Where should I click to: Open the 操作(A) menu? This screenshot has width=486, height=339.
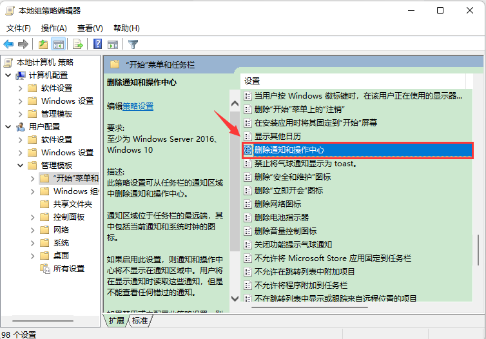53,28
